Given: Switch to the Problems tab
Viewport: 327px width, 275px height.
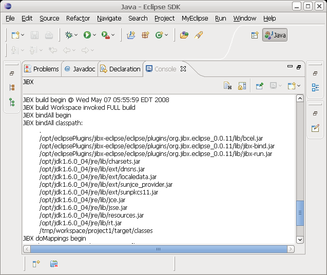Looking at the screenshot, I should (42, 69).
